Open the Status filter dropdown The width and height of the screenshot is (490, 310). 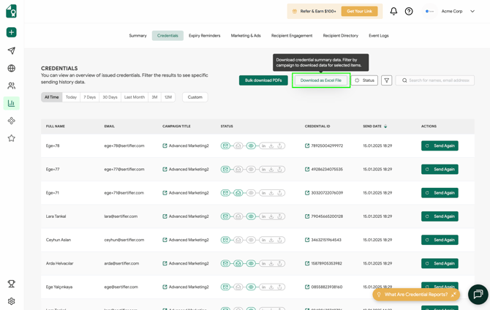(x=364, y=80)
